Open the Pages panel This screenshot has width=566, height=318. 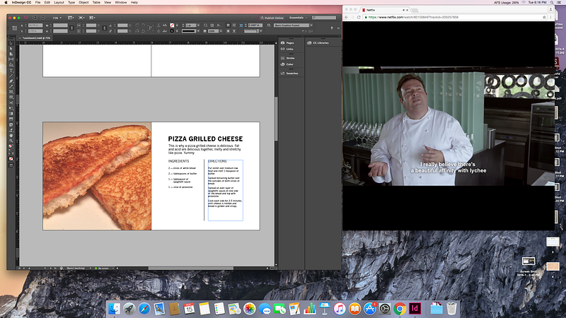pos(290,43)
